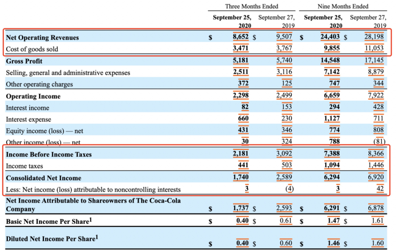Click the Gross Profit row label
This screenshot has width=396, height=250.
click(24, 61)
